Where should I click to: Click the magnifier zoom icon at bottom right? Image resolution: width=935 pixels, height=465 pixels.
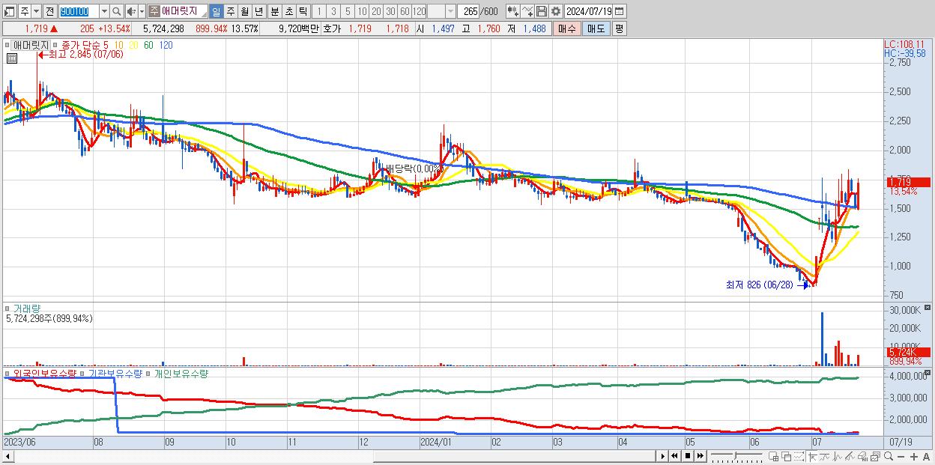click(889, 456)
